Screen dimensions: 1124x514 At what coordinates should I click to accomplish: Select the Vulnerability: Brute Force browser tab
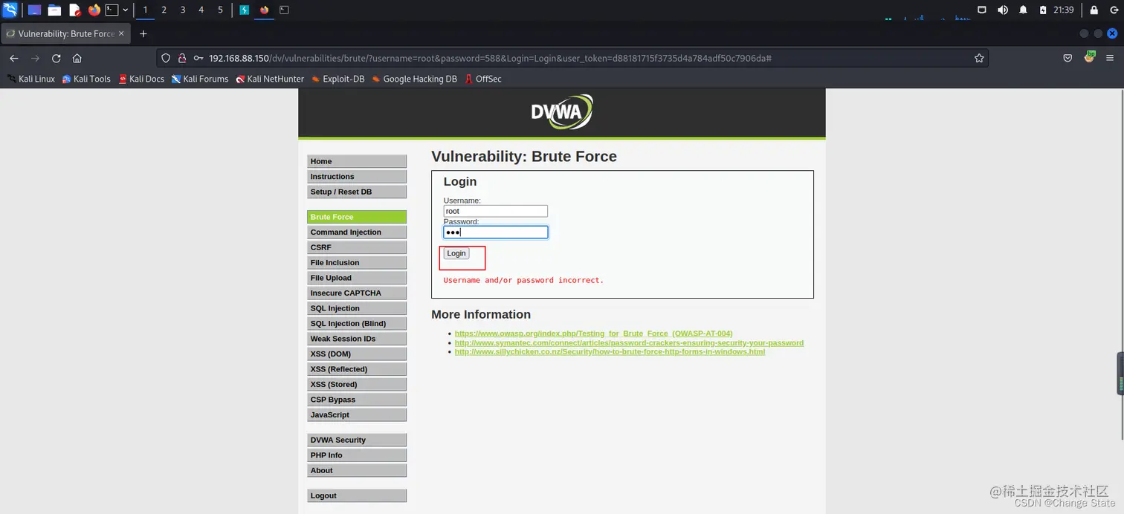(x=65, y=33)
